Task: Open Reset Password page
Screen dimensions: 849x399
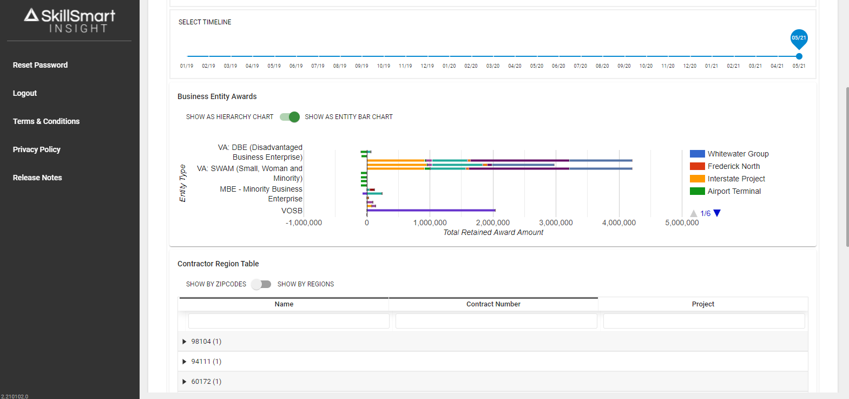Action: pos(40,65)
